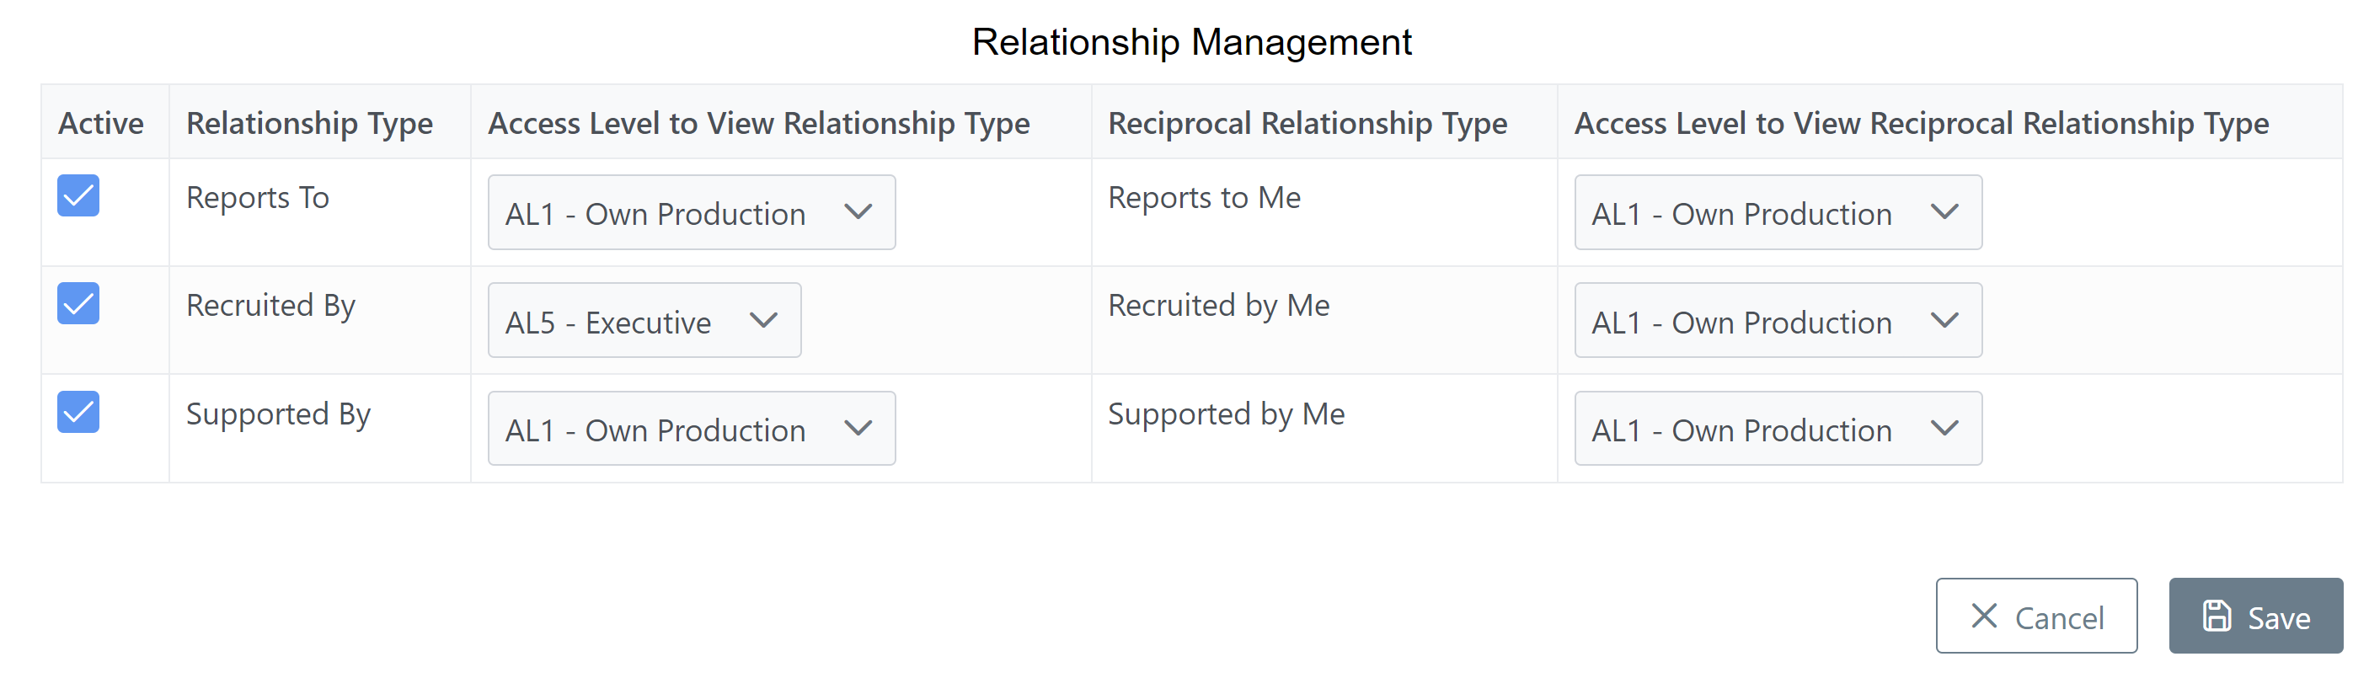Click the Reciprocal Relationship Type column header

click(1307, 122)
